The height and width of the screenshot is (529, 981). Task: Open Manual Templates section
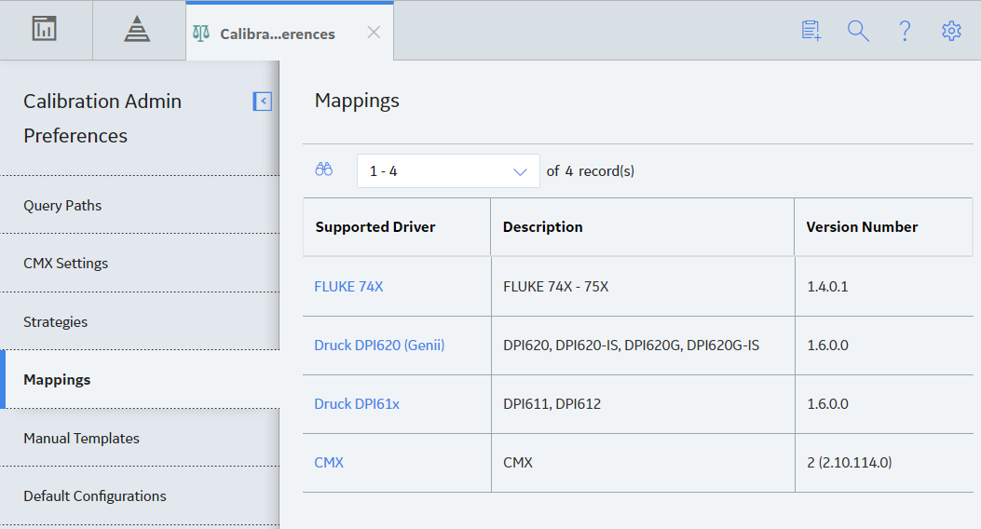140,438
